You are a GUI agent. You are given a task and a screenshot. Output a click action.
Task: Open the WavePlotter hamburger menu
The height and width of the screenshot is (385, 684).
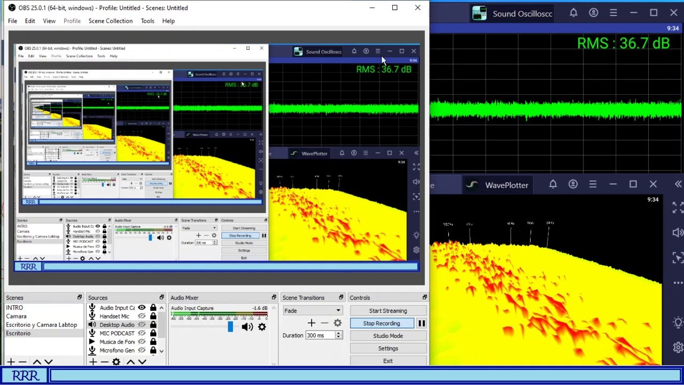[x=593, y=184]
